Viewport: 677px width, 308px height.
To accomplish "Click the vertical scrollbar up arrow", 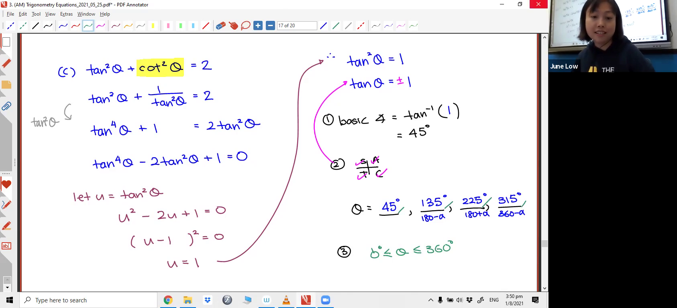I will click(544, 37).
